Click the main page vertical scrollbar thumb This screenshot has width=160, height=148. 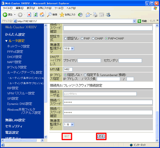(157, 125)
